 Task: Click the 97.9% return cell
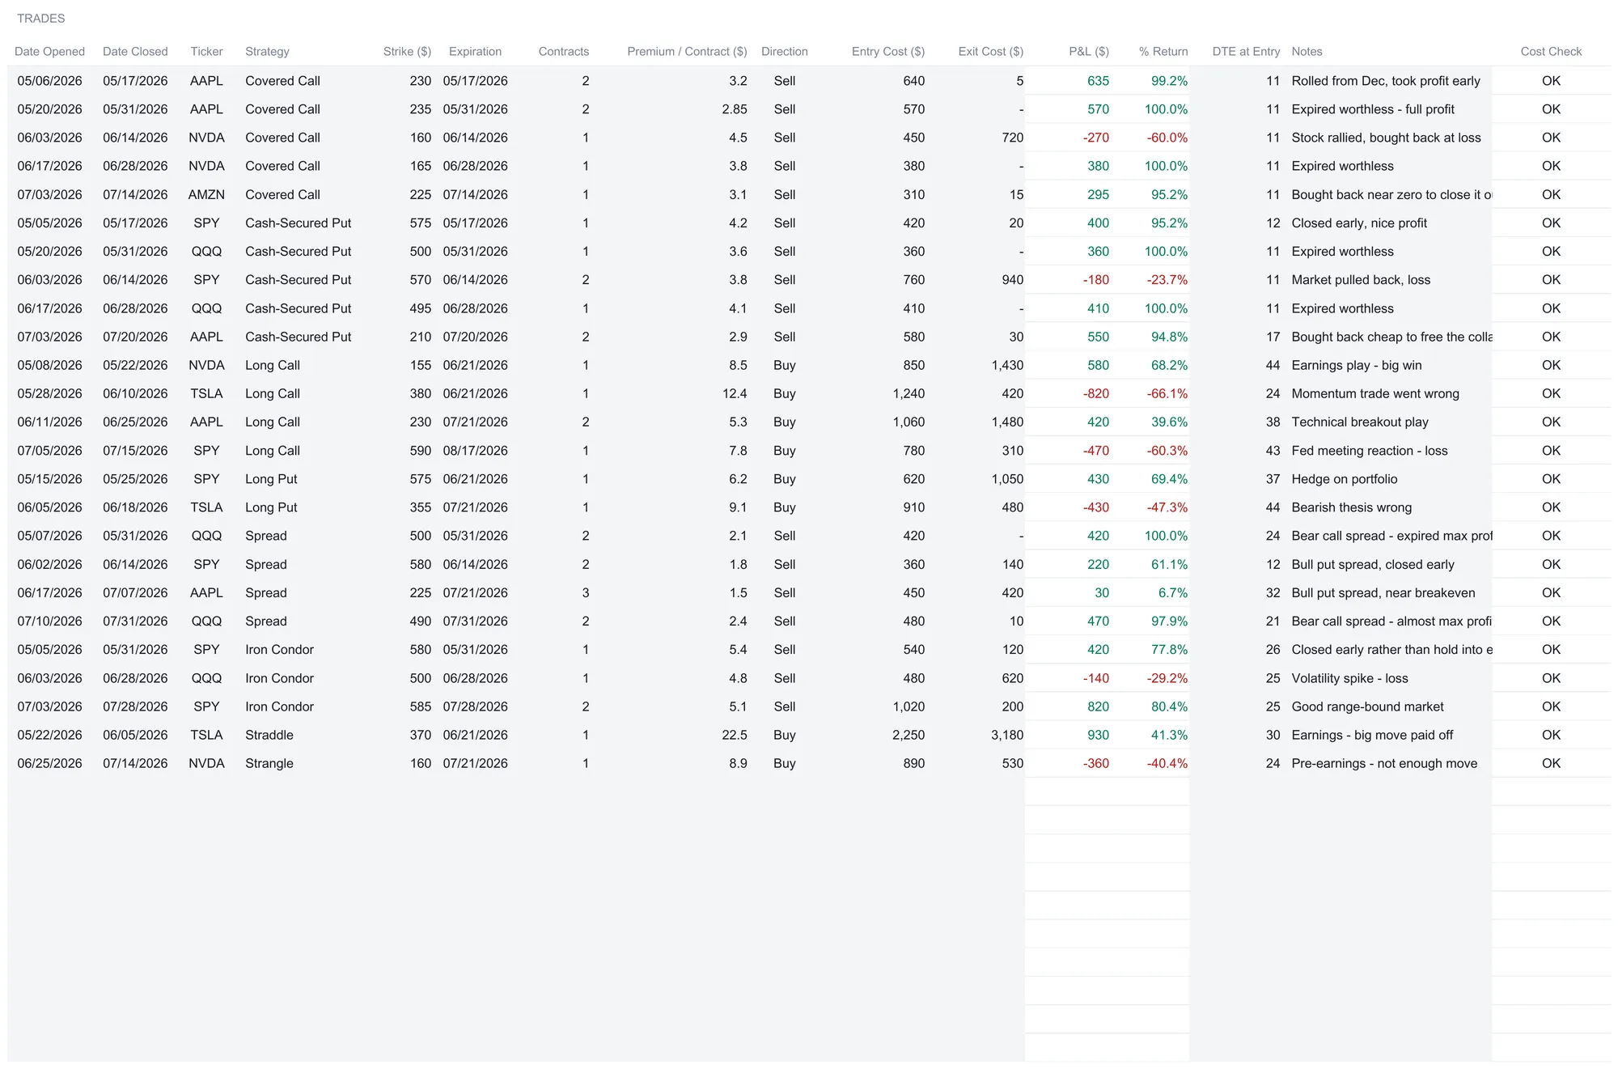pos(1169,621)
